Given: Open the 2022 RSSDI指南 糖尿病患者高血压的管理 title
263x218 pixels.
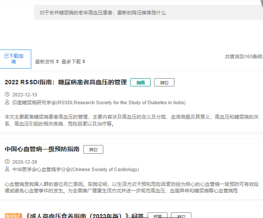Looking at the screenshot, I should [x=66, y=82].
